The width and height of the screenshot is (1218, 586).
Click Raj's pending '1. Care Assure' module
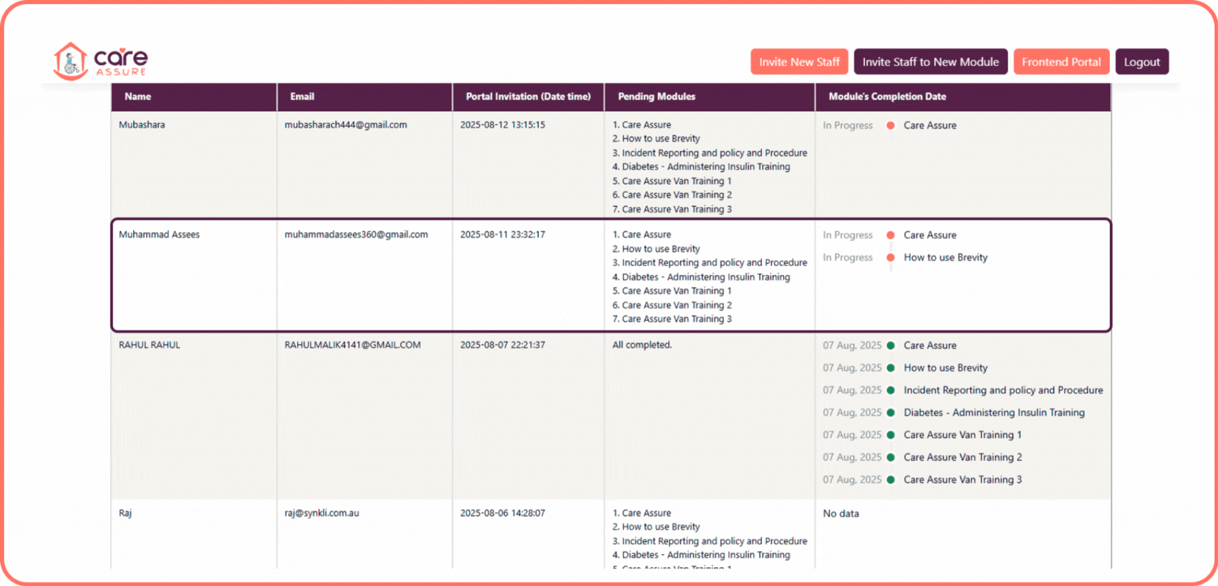coord(642,513)
